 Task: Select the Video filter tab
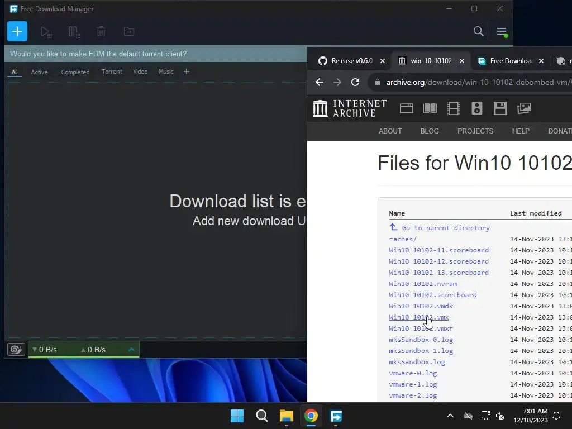point(140,71)
